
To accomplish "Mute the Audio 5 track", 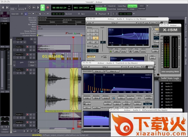I will [x=31, y=115].
